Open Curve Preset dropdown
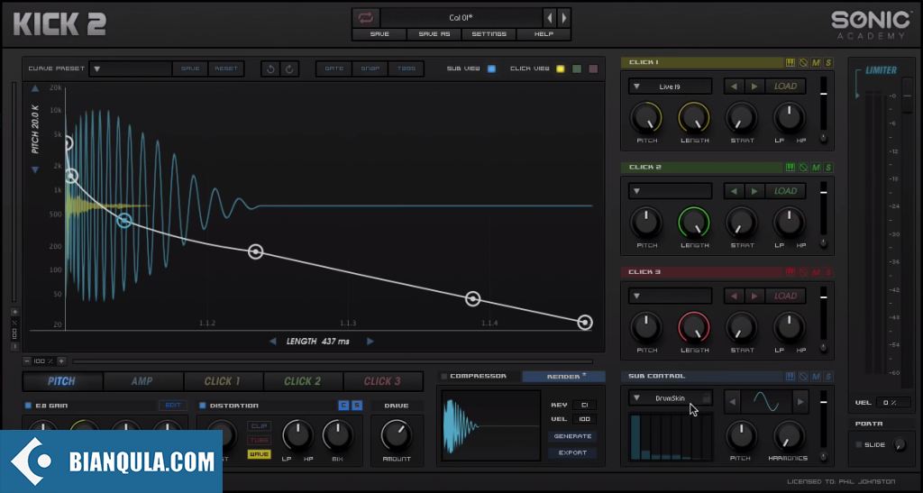This screenshot has width=923, height=493. [x=132, y=68]
